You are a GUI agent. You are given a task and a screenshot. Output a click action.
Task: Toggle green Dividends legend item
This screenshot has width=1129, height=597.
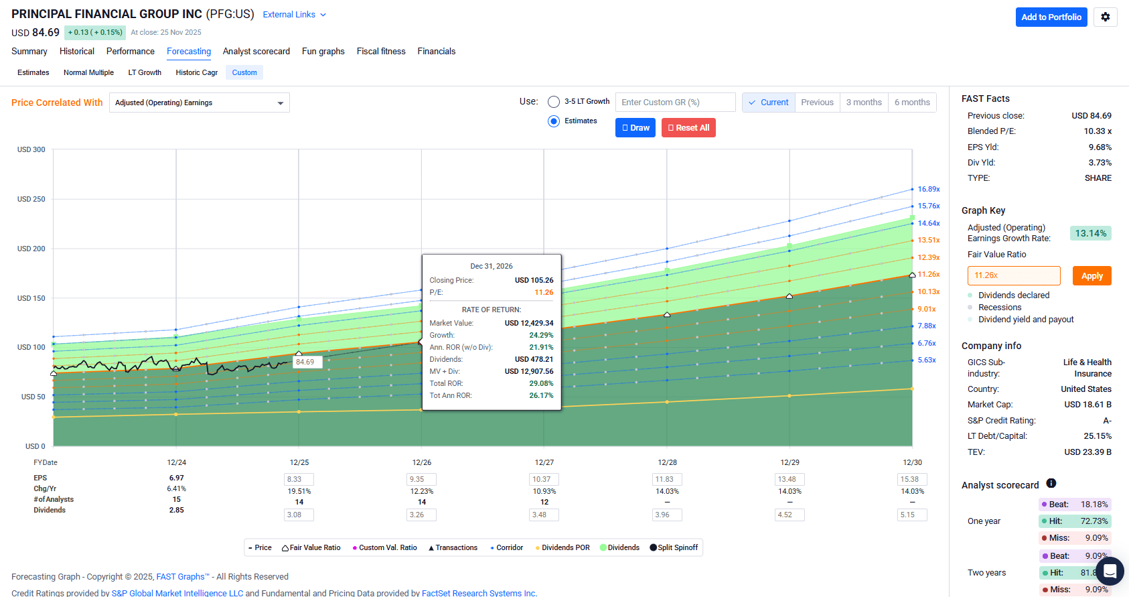click(619, 547)
